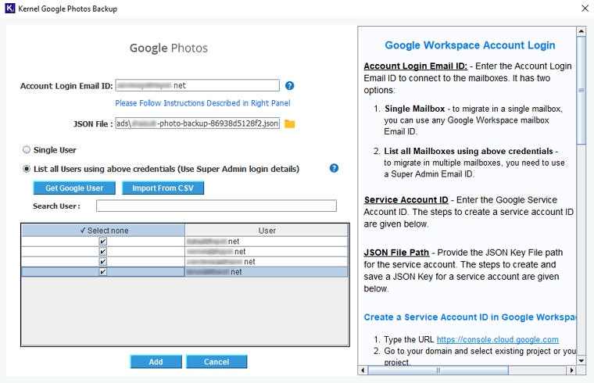This screenshot has height=383, width=594.
Task: Select the highlighted fourth user email cell
Action: (x=267, y=272)
